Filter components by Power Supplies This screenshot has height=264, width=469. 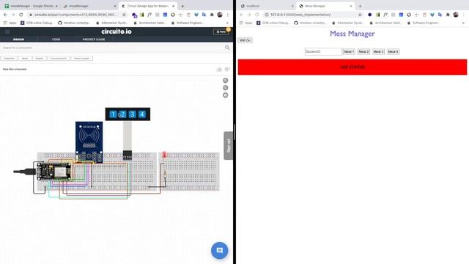tap(81, 59)
